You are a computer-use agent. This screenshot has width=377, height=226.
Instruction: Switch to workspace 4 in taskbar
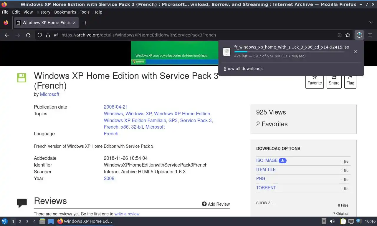click(34, 221)
